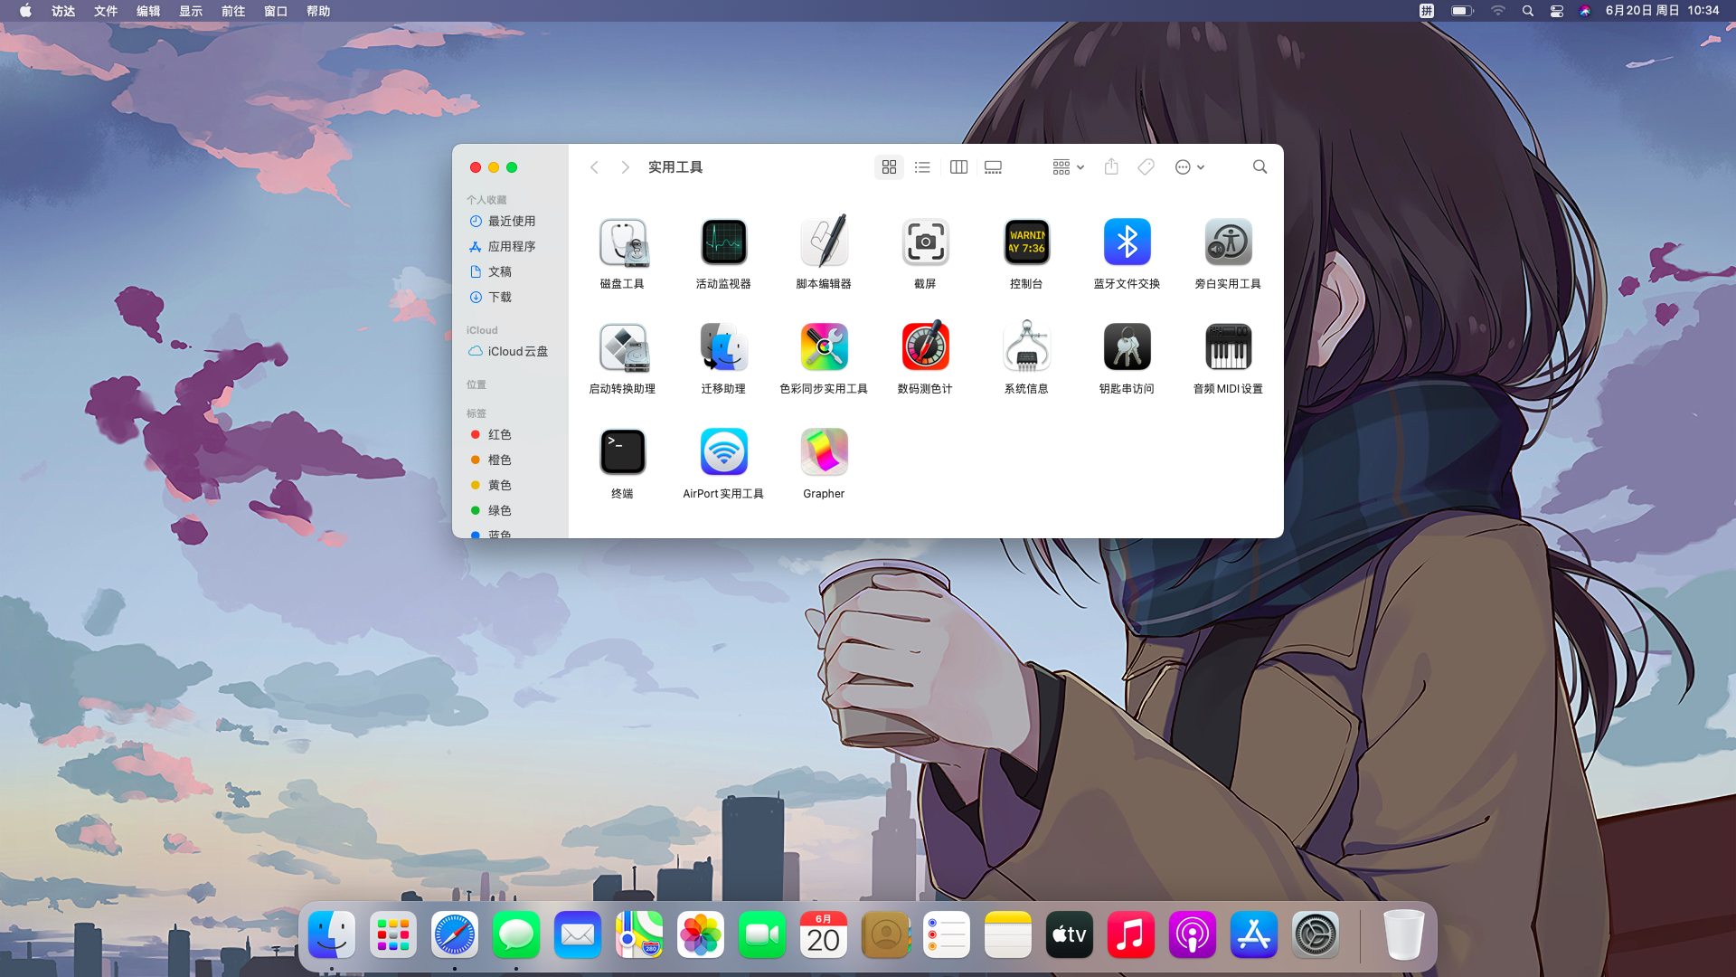The height and width of the screenshot is (977, 1736).
Task: Click the 数码测色计 color meter icon
Action: [x=925, y=347]
